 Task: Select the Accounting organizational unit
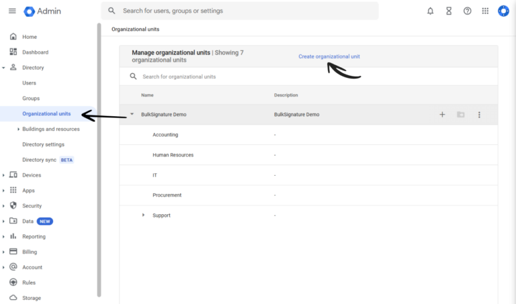tap(165, 135)
